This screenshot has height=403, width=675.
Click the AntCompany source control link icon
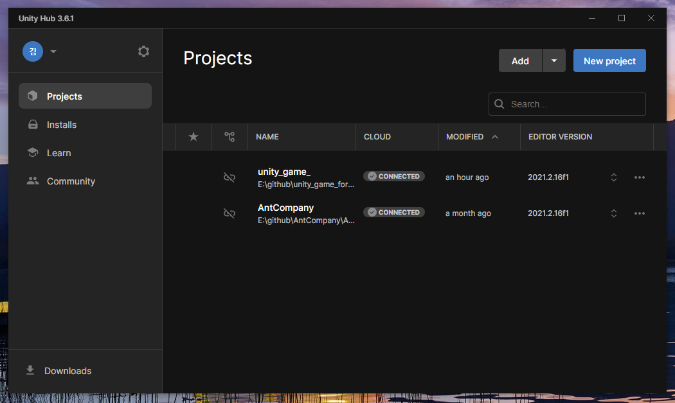(x=230, y=213)
